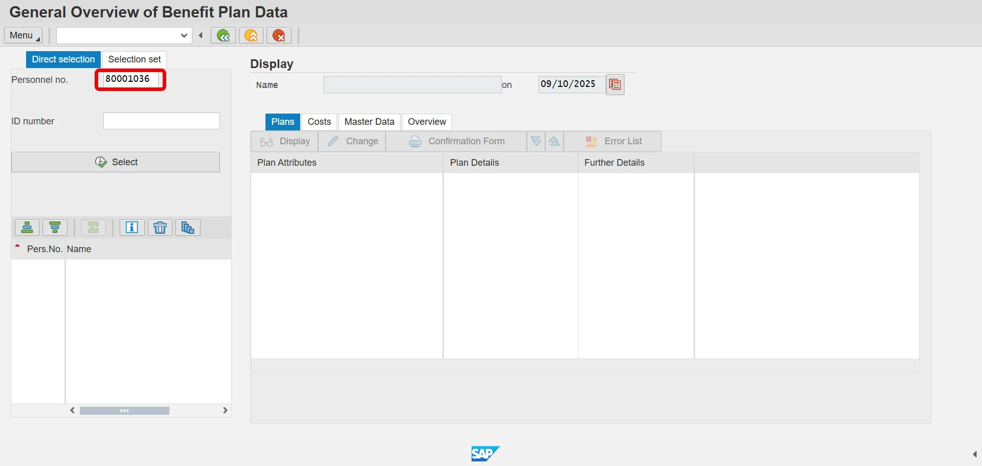The height and width of the screenshot is (466, 982).
Task: Expand all plans with down-arrows icon
Action: (536, 141)
